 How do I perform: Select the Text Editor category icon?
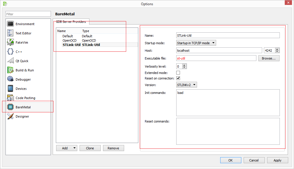click(x=10, y=33)
